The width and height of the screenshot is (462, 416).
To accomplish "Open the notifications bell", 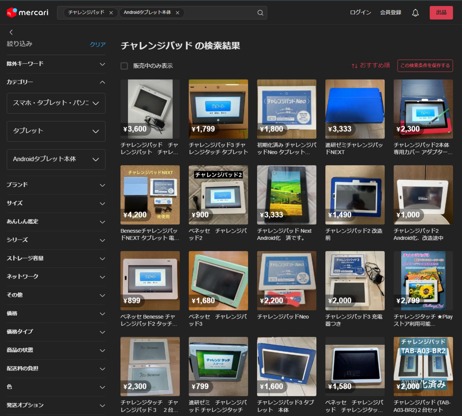I will [415, 13].
